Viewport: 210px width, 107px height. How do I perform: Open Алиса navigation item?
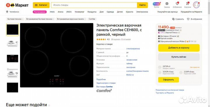pyautogui.click(x=60, y=12)
